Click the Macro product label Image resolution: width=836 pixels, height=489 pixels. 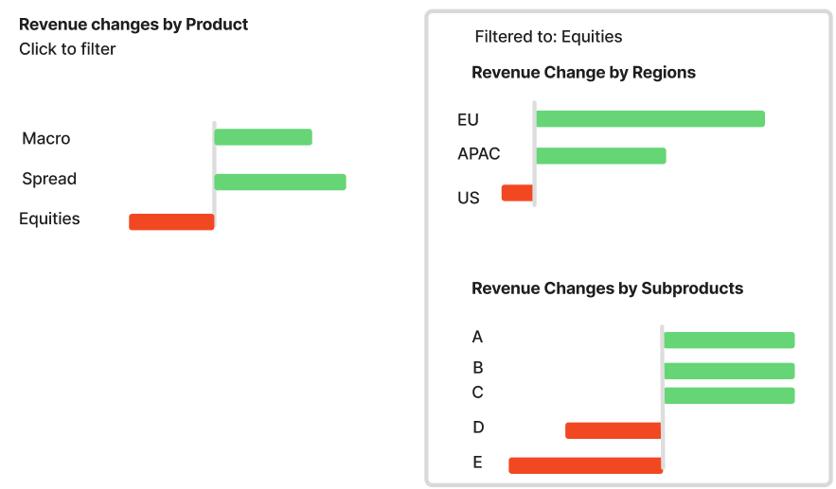click(x=46, y=138)
